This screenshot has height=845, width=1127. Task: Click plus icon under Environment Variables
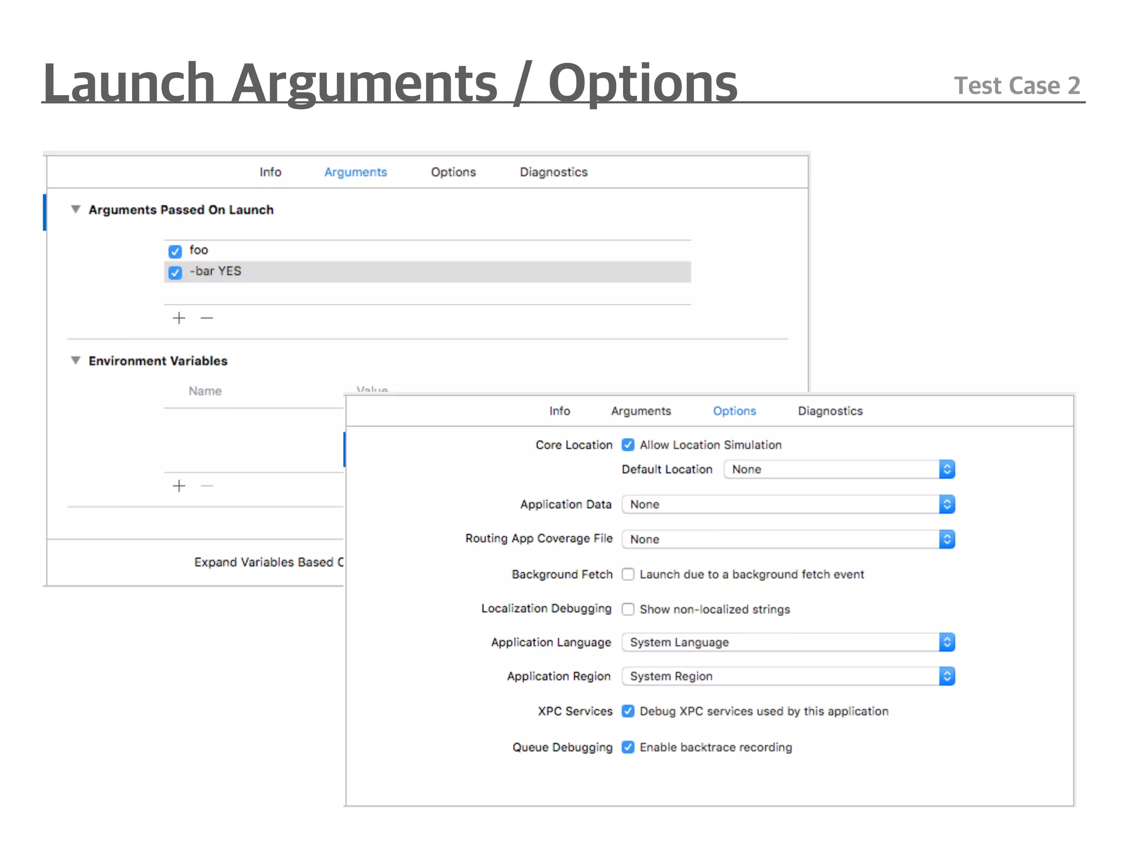179,486
